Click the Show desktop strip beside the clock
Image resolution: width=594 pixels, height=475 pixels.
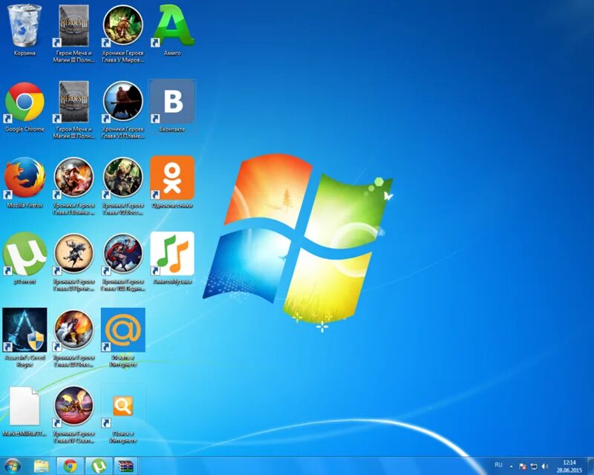pyautogui.click(x=590, y=466)
